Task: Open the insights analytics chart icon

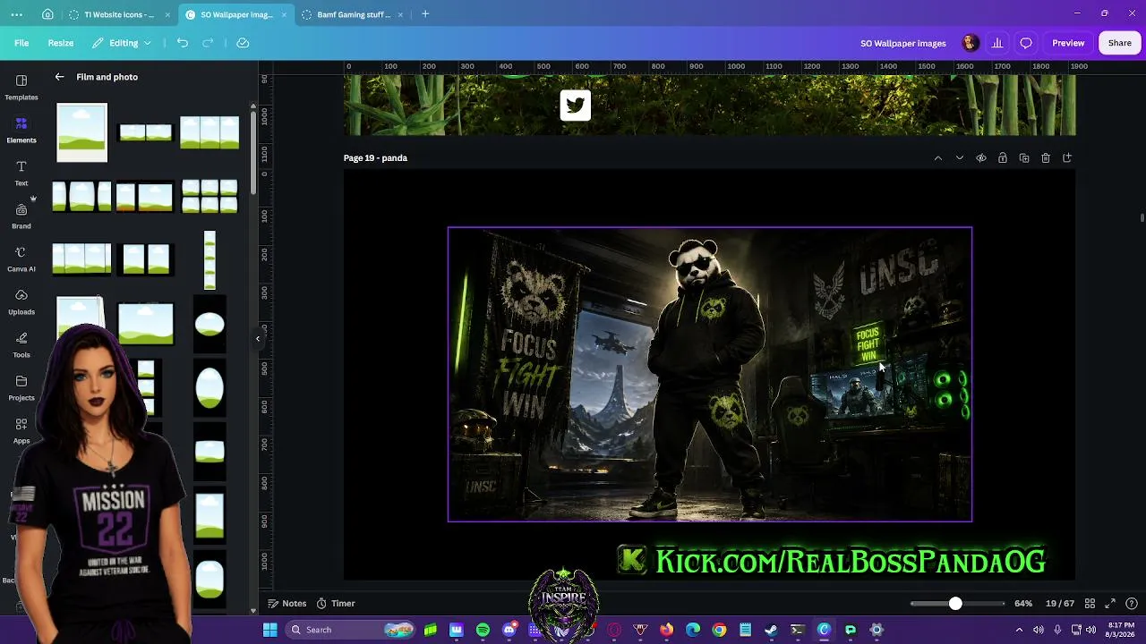Action: click(x=997, y=43)
